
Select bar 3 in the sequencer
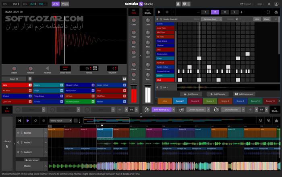pos(225,12)
